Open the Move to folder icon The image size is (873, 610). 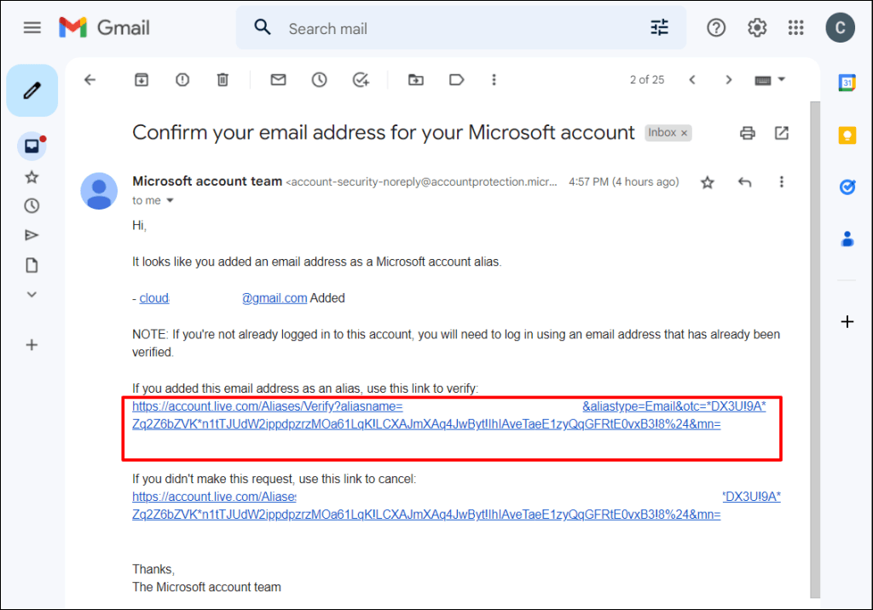pos(415,79)
